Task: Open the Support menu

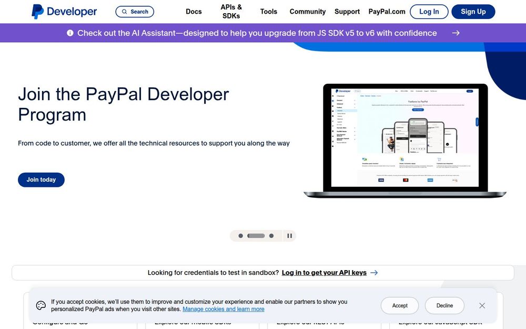Action: tap(347, 11)
